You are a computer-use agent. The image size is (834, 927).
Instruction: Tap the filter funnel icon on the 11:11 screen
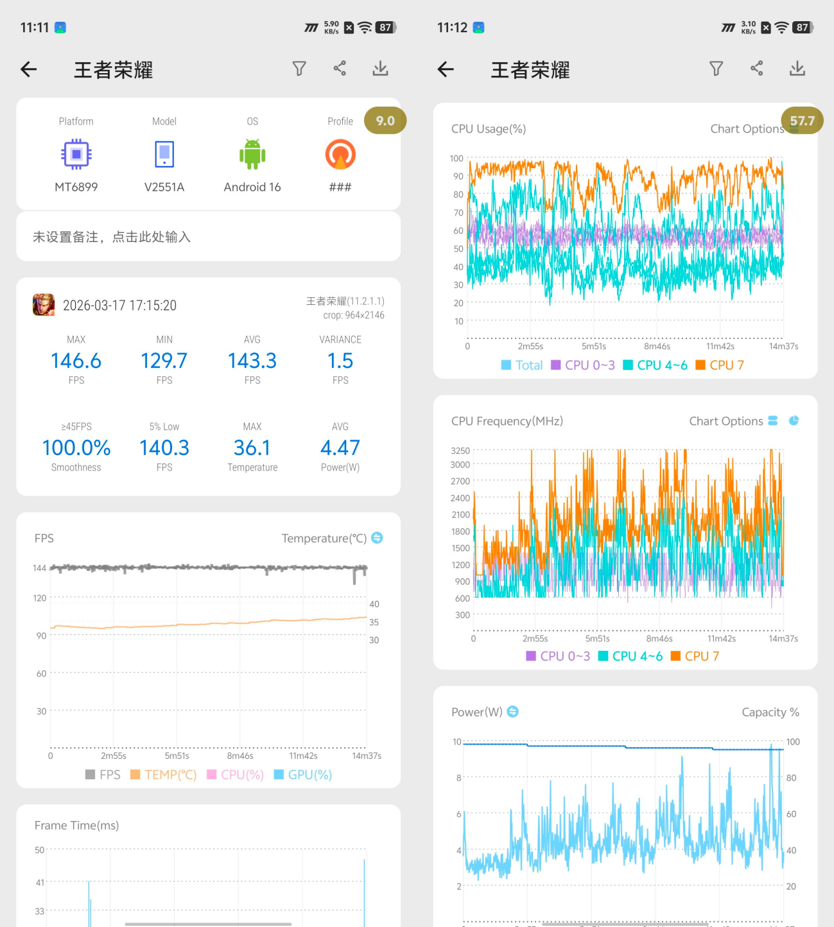click(x=299, y=69)
